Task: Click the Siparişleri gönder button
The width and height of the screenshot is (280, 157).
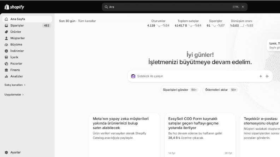Action: 180,90
